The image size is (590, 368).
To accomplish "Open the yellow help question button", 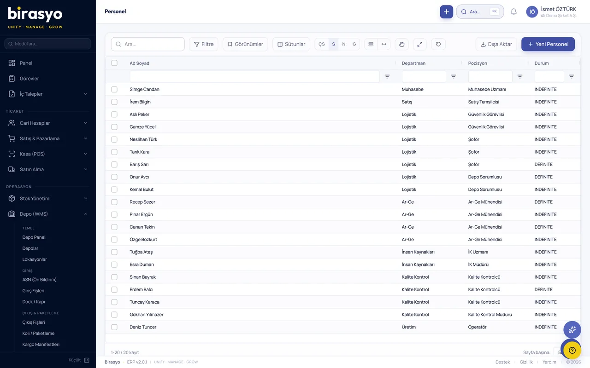I will click(572, 350).
